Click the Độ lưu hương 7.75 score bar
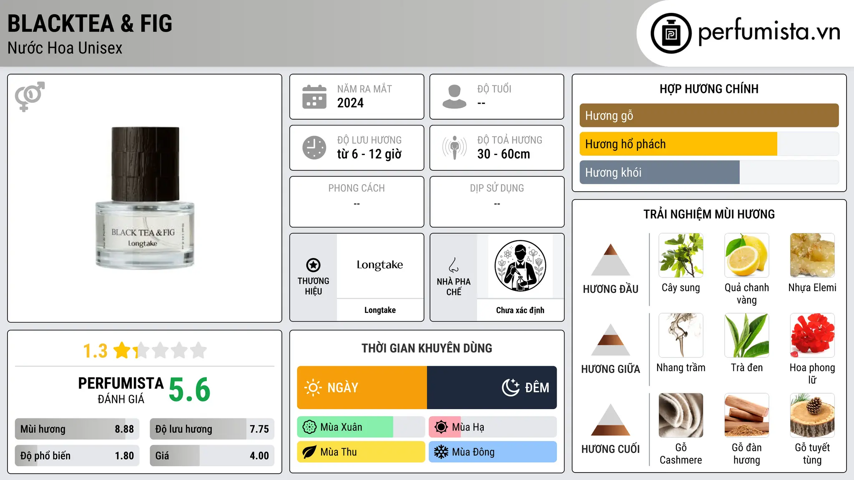Image resolution: width=854 pixels, height=480 pixels. click(x=212, y=429)
